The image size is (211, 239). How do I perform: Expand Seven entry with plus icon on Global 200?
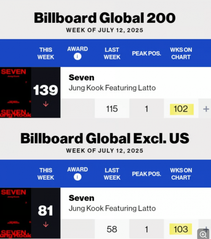pos(206,109)
